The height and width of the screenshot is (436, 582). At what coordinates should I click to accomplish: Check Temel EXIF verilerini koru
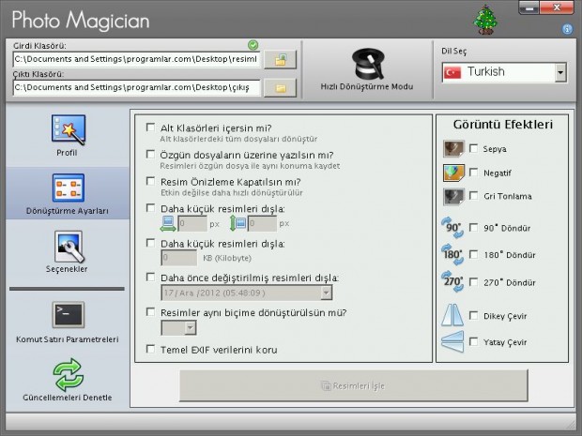coord(150,349)
